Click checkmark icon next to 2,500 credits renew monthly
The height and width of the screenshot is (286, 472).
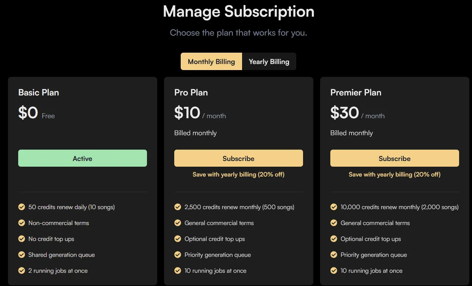point(178,207)
